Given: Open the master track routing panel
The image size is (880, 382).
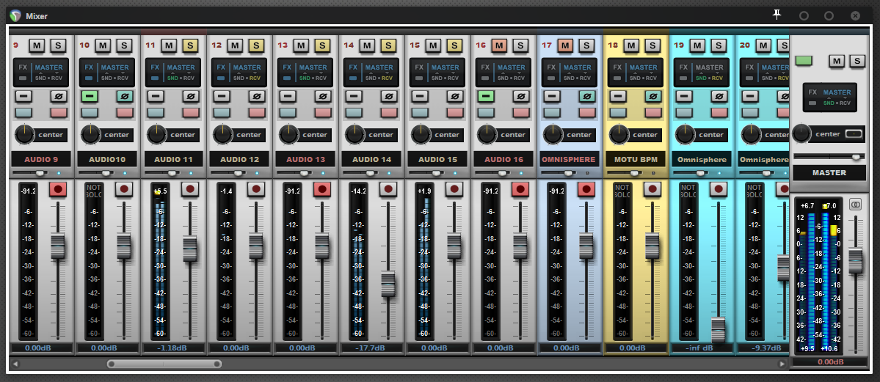Looking at the screenshot, I should point(837,97).
